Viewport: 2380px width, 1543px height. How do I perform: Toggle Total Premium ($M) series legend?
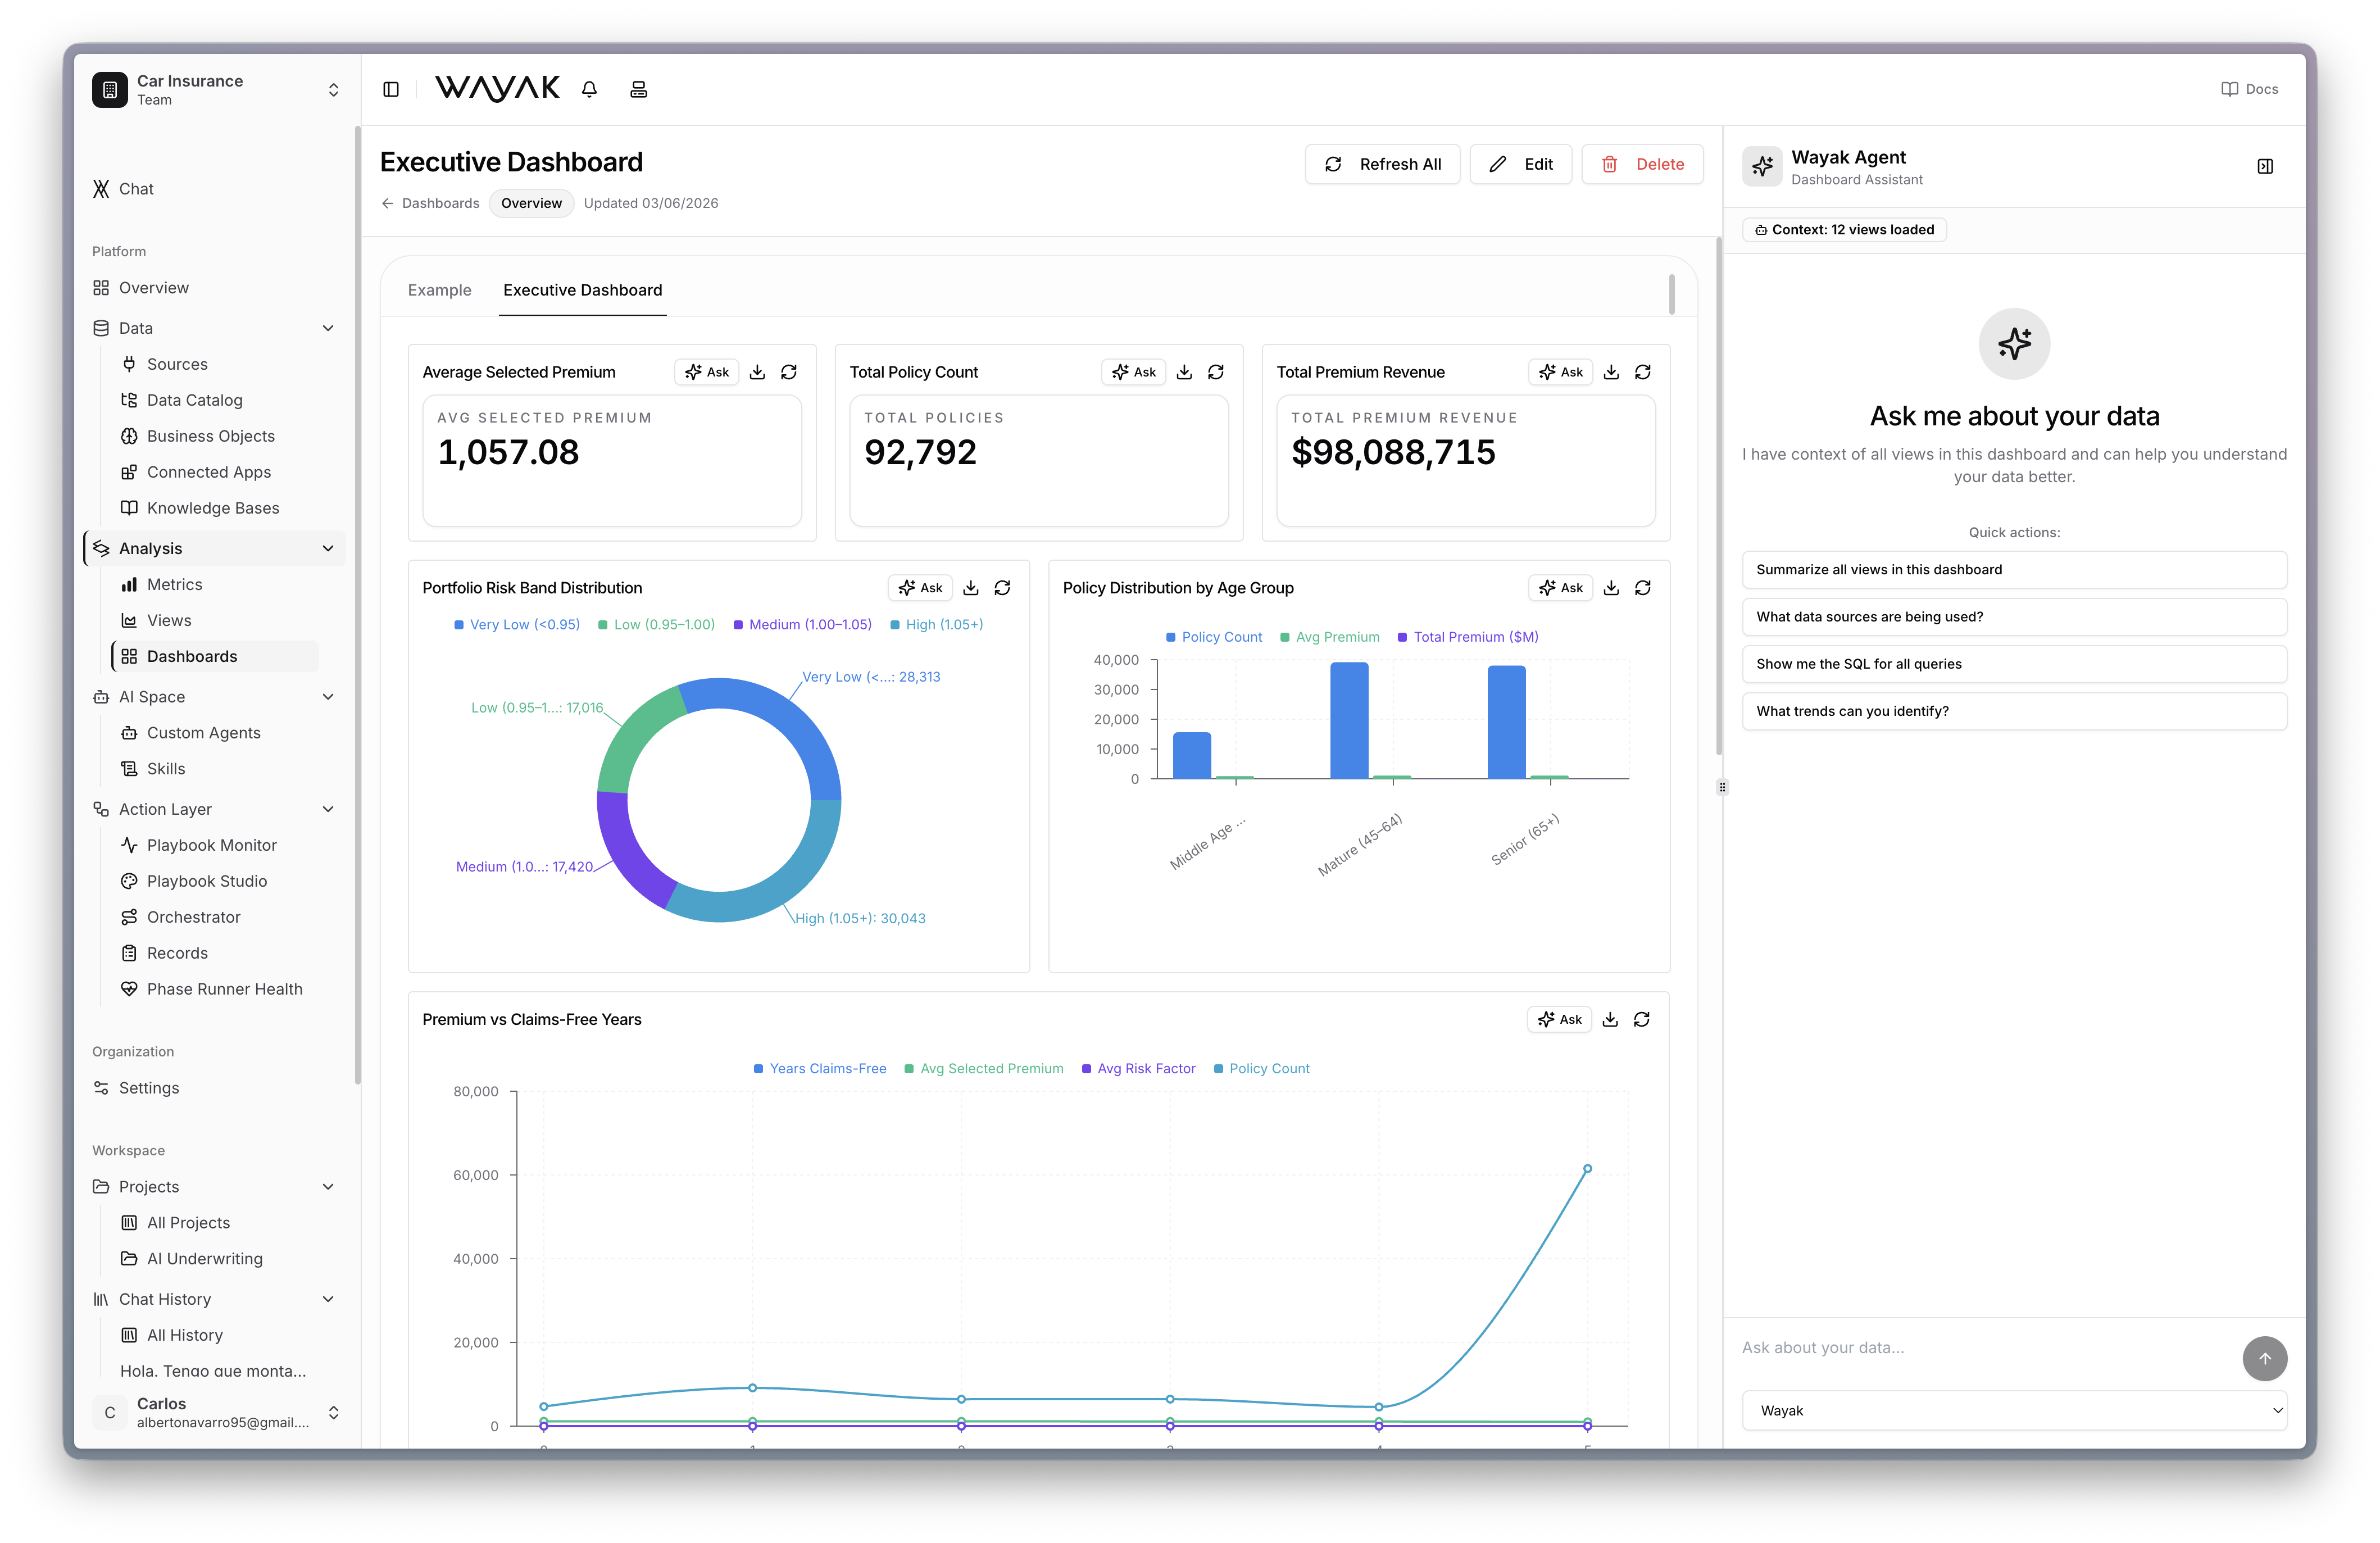(1468, 637)
